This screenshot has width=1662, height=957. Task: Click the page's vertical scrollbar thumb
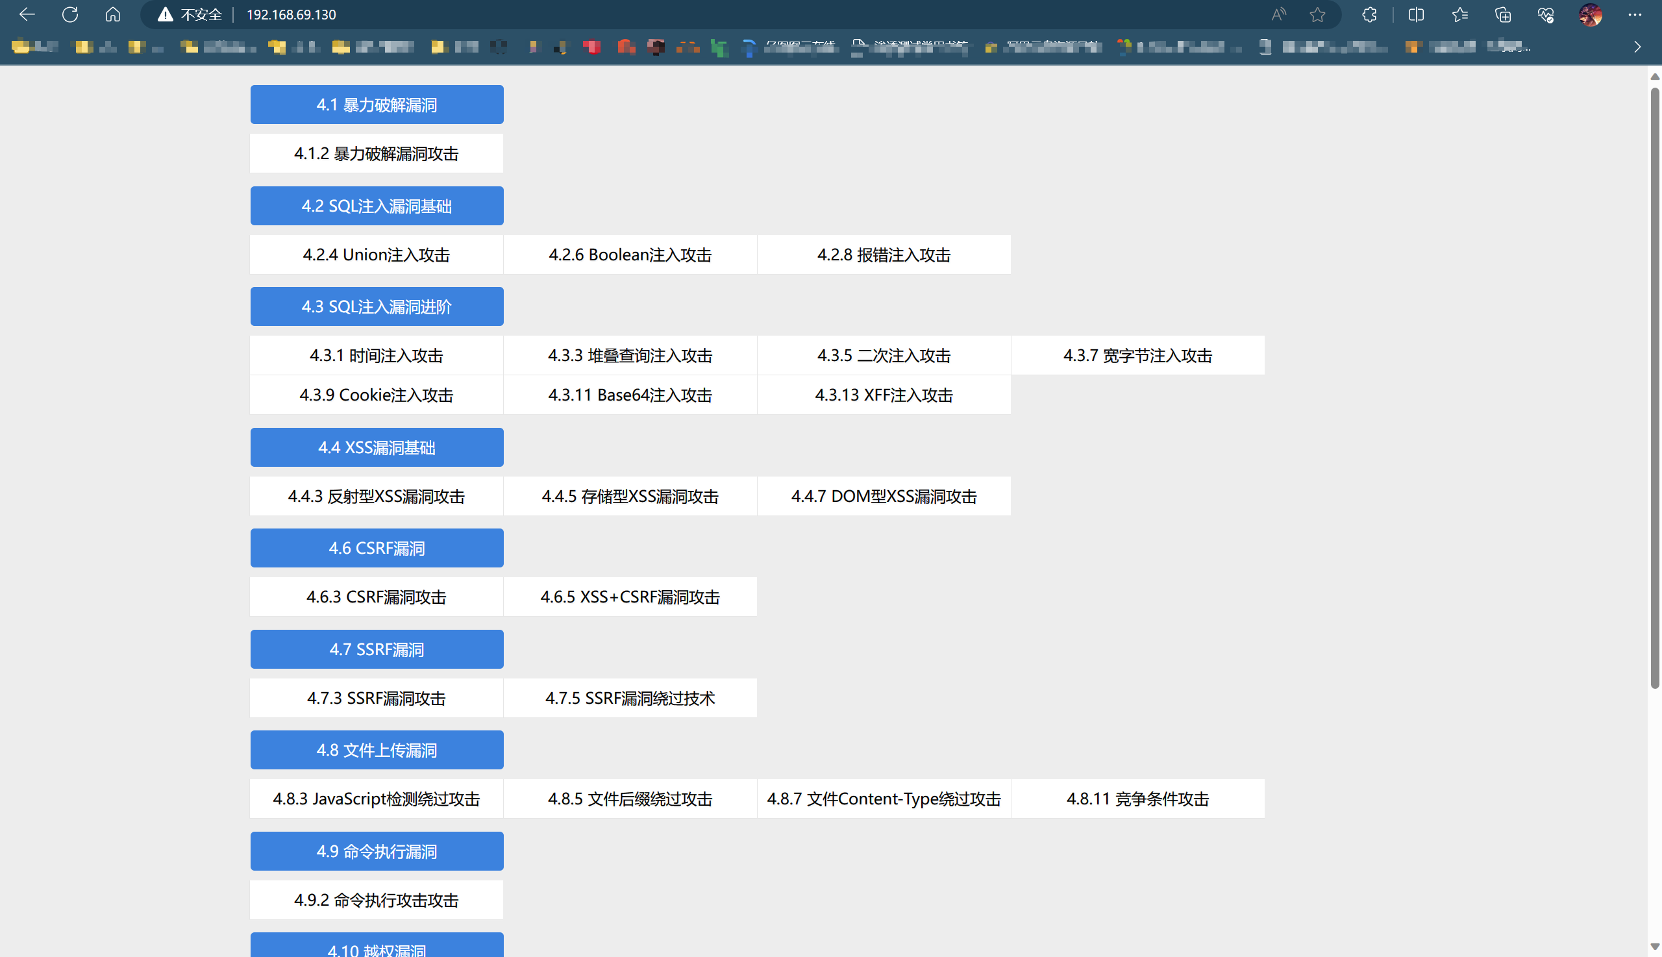pos(1654,388)
